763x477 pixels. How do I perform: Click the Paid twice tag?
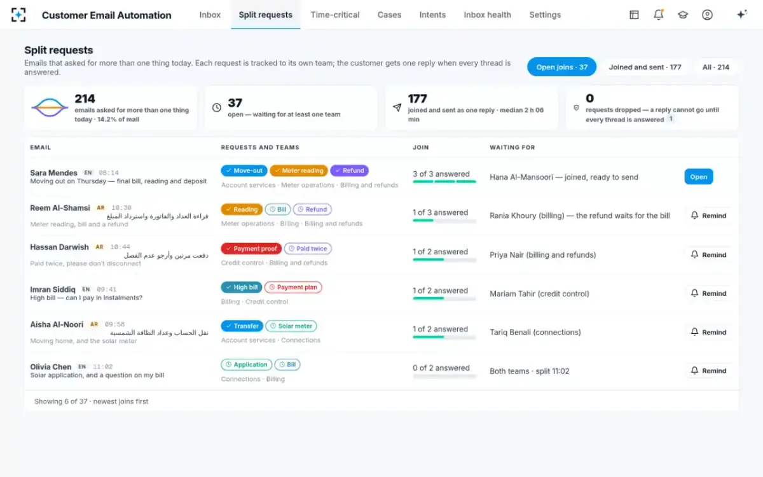coord(308,249)
